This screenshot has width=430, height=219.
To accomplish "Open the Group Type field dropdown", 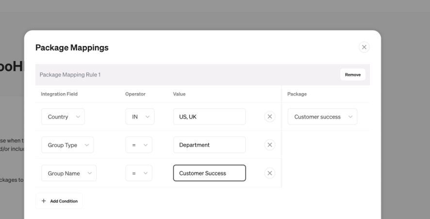I will click(67, 145).
